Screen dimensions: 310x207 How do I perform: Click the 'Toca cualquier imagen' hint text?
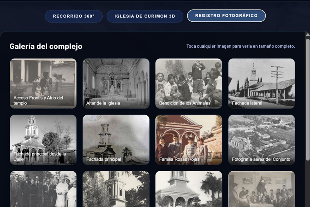pyautogui.click(x=240, y=46)
